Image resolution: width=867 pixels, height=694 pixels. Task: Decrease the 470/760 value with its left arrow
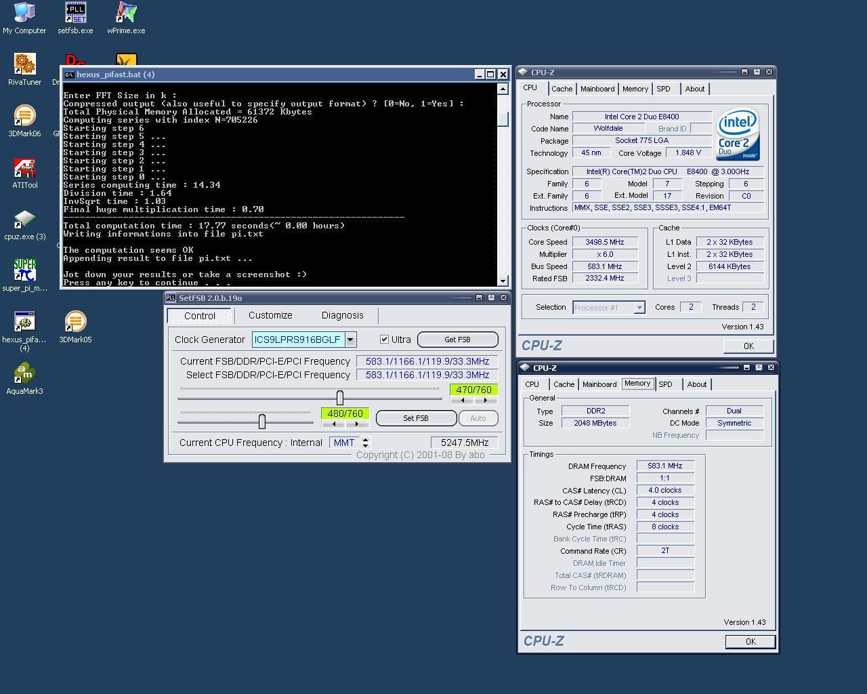click(463, 400)
